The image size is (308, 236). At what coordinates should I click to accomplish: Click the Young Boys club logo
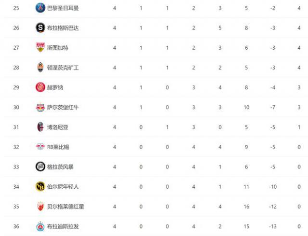point(40,186)
